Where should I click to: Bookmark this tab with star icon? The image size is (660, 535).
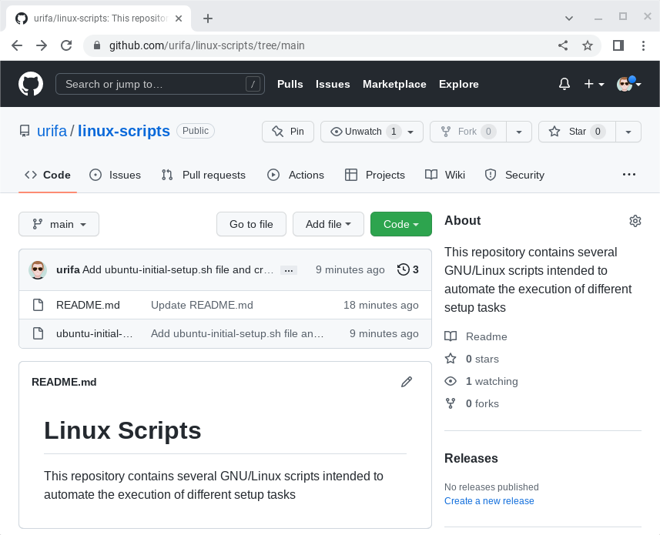(588, 45)
